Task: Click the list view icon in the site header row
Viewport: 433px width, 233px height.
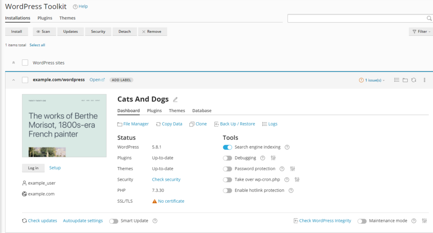Action: (x=397, y=80)
